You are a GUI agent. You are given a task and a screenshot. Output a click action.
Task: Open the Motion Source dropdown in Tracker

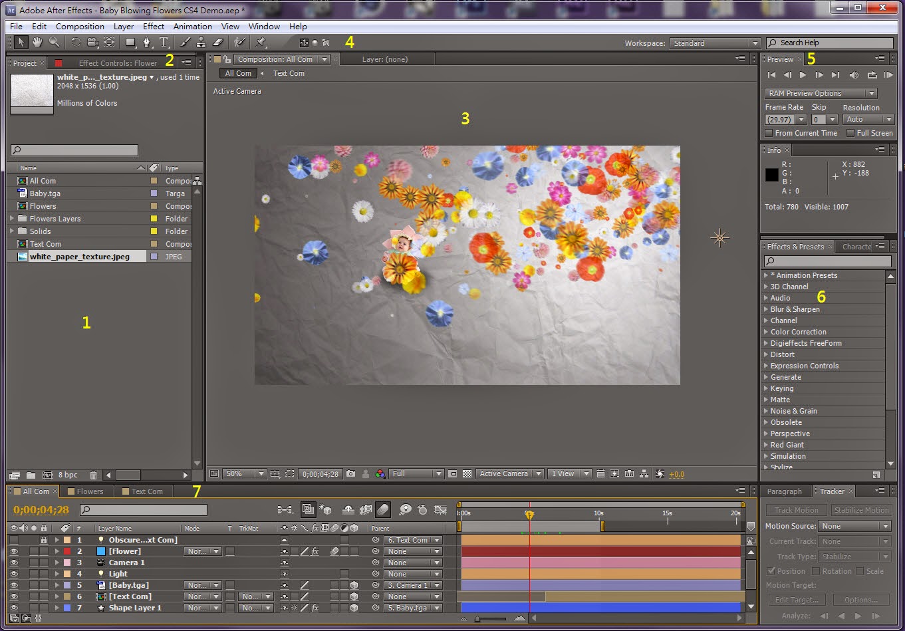855,526
